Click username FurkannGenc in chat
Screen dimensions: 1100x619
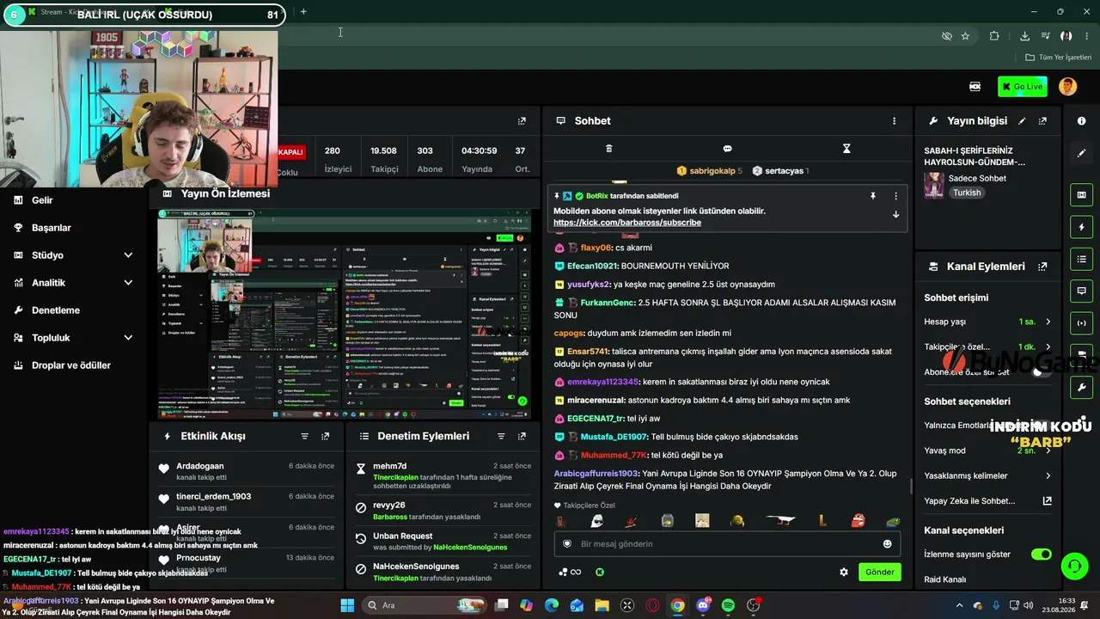[x=607, y=303]
